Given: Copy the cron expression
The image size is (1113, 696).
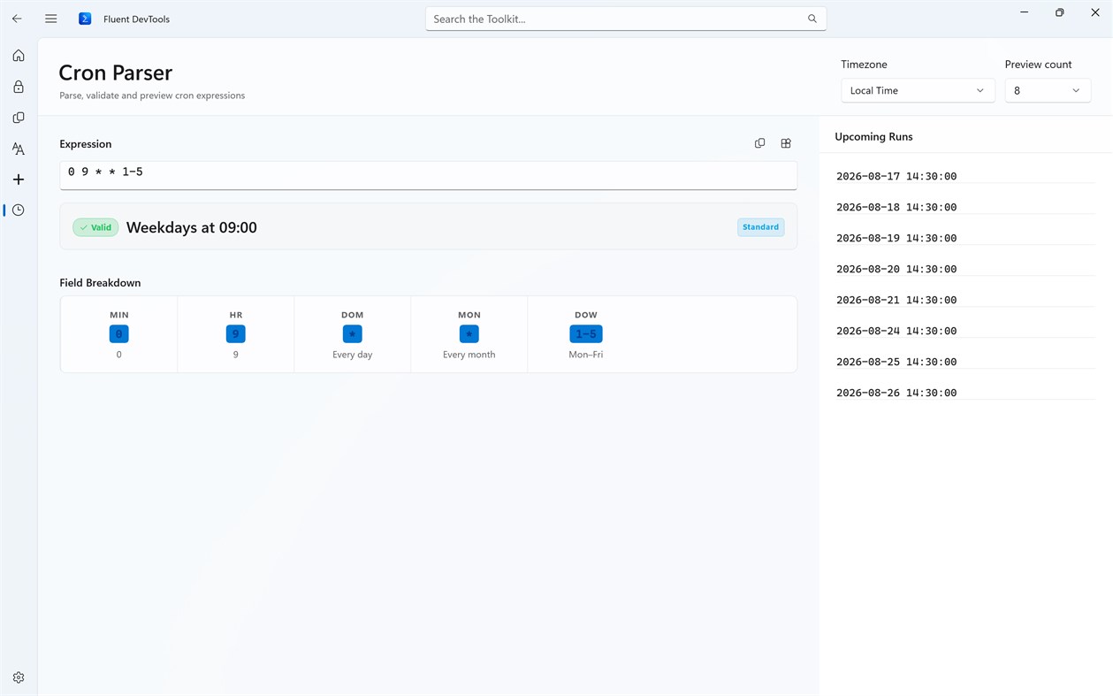Looking at the screenshot, I should pos(759,143).
